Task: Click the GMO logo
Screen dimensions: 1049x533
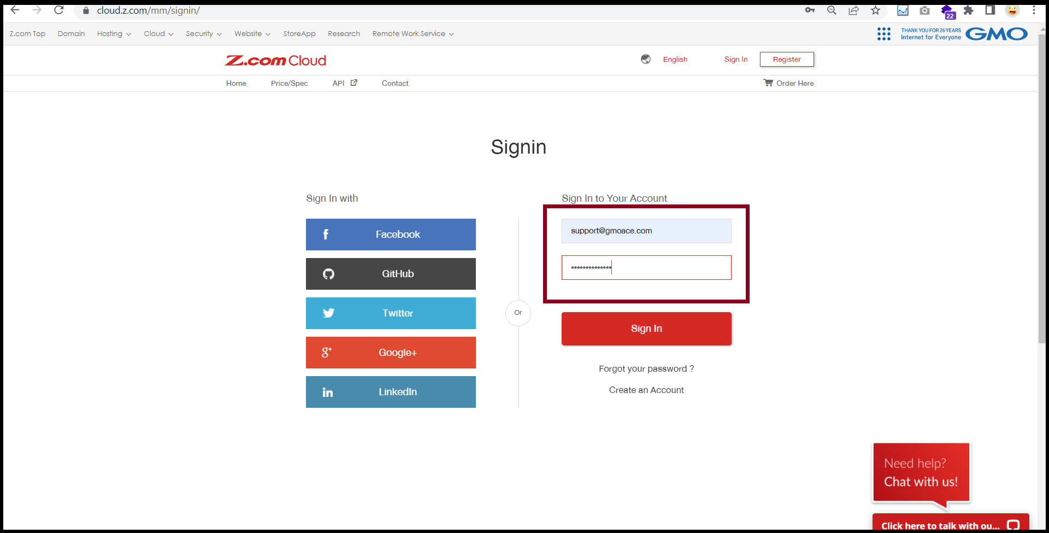Action: (x=997, y=34)
